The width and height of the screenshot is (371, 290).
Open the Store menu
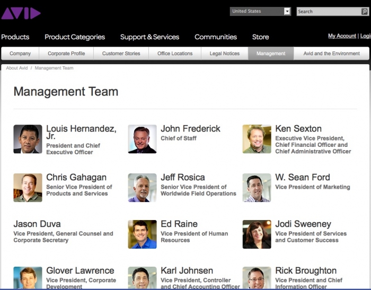(x=261, y=37)
